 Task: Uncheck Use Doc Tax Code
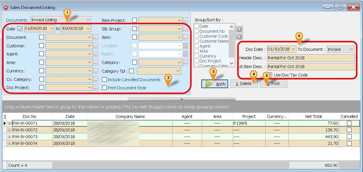271,75
